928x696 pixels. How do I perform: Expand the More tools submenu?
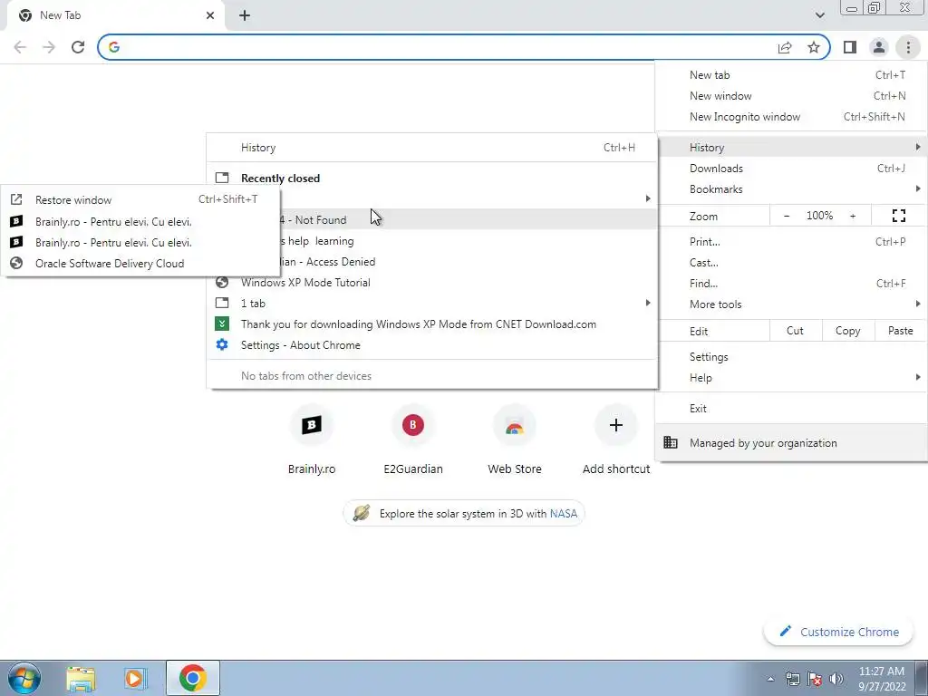click(791, 304)
